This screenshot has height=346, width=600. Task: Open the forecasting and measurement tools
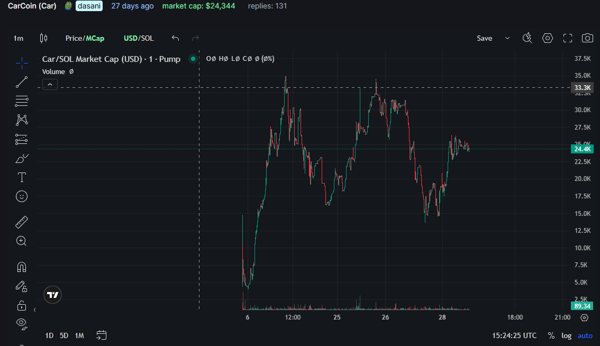pos(22,139)
